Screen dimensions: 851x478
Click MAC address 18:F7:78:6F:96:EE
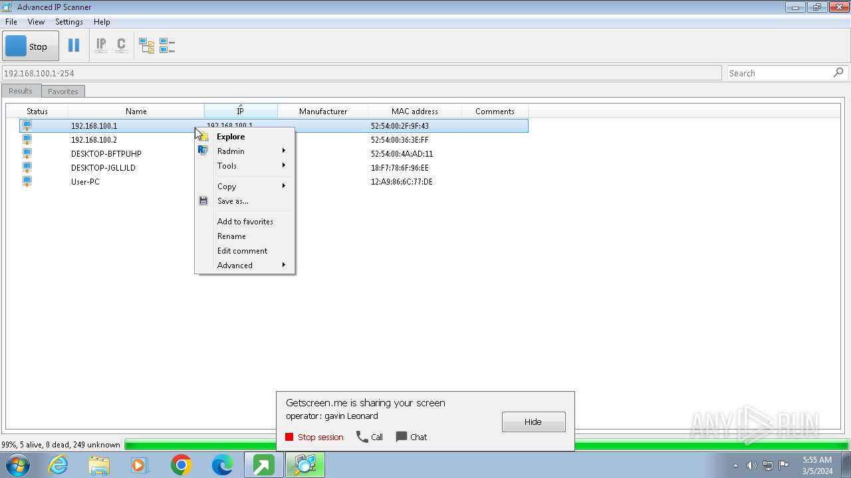pyautogui.click(x=400, y=168)
